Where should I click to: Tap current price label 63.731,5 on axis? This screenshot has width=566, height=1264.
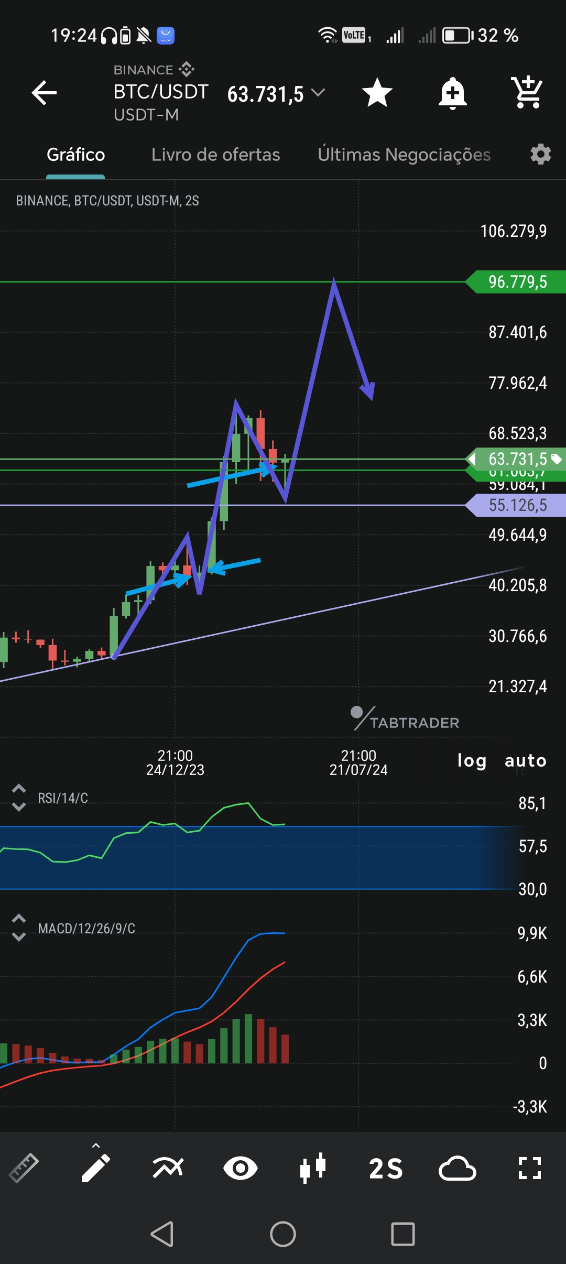click(516, 459)
